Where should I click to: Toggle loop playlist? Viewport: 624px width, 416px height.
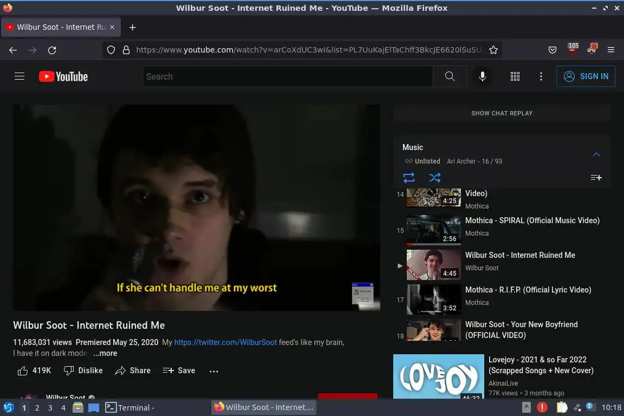point(409,177)
